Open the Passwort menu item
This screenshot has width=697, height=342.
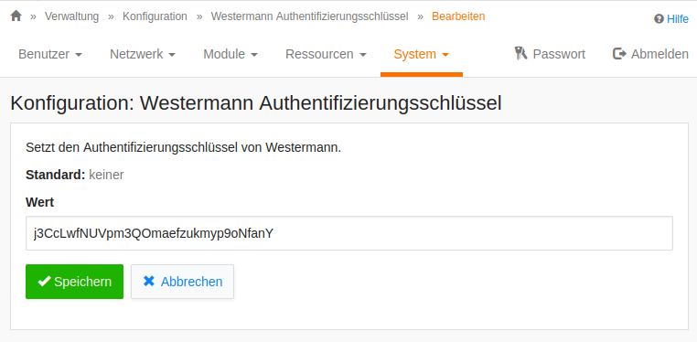[550, 54]
